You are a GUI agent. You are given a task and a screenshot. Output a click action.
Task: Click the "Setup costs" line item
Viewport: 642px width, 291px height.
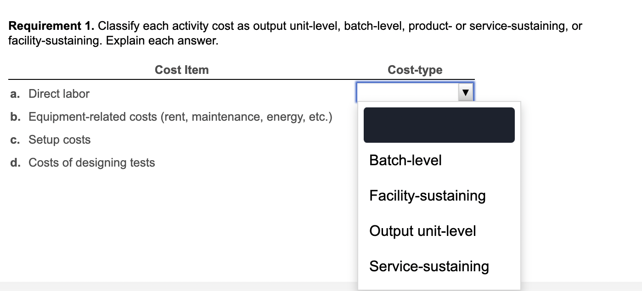[59, 140]
